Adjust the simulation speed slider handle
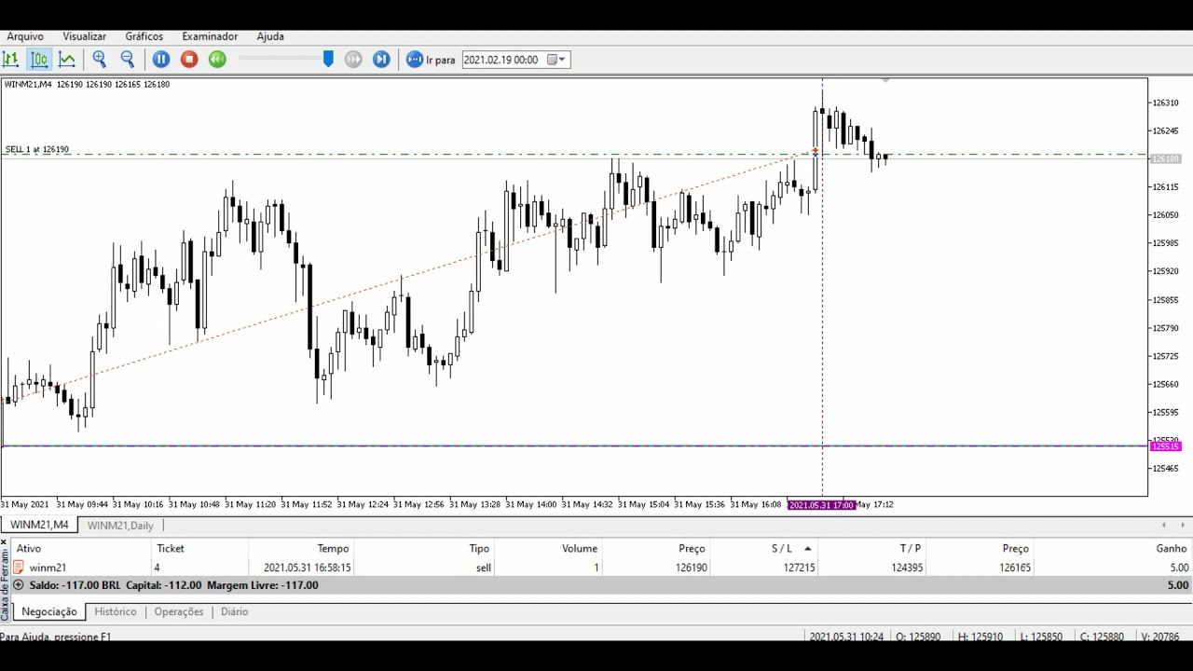 (328, 60)
